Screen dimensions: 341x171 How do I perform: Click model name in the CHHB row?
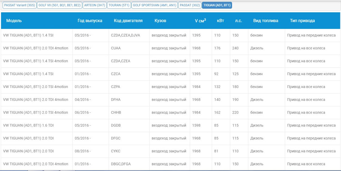(36, 112)
